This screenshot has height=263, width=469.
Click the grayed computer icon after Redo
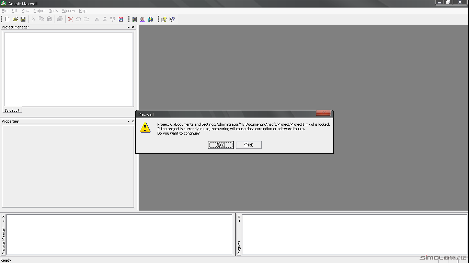(97, 19)
